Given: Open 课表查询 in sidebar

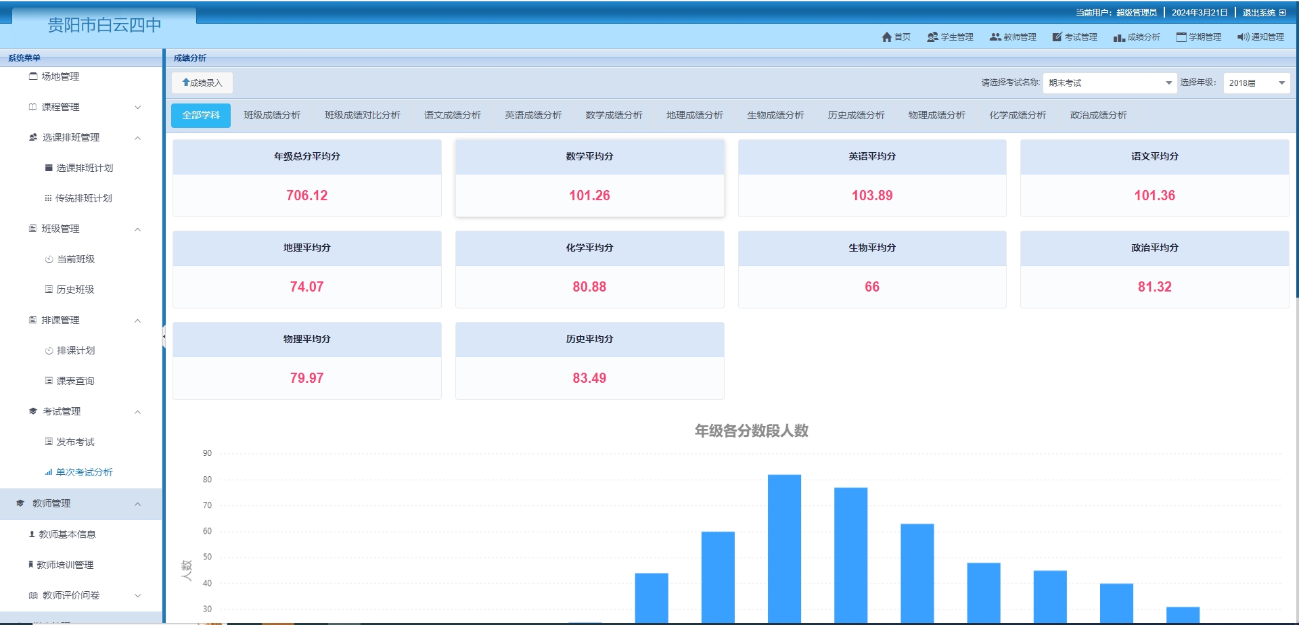Looking at the screenshot, I should click(75, 381).
